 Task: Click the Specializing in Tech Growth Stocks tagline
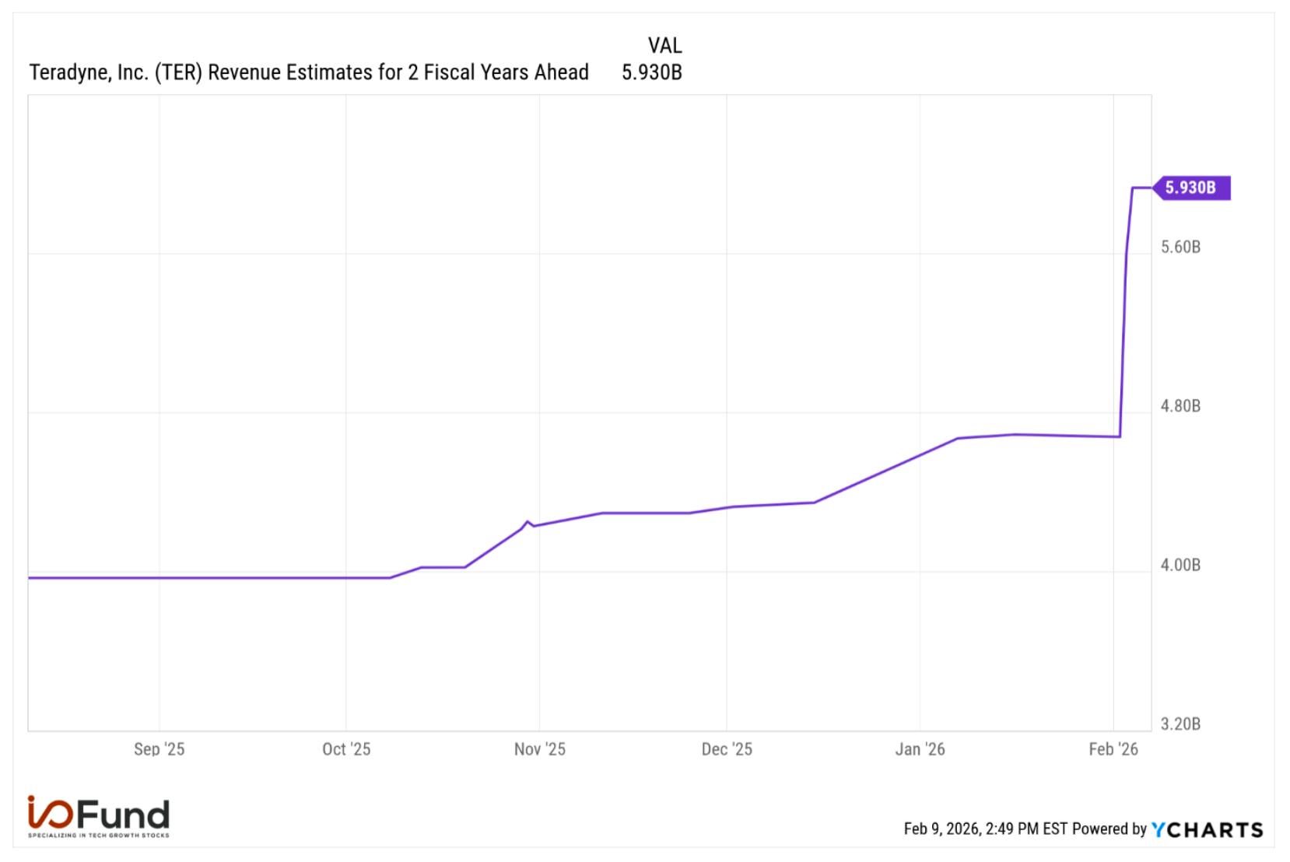(x=98, y=836)
